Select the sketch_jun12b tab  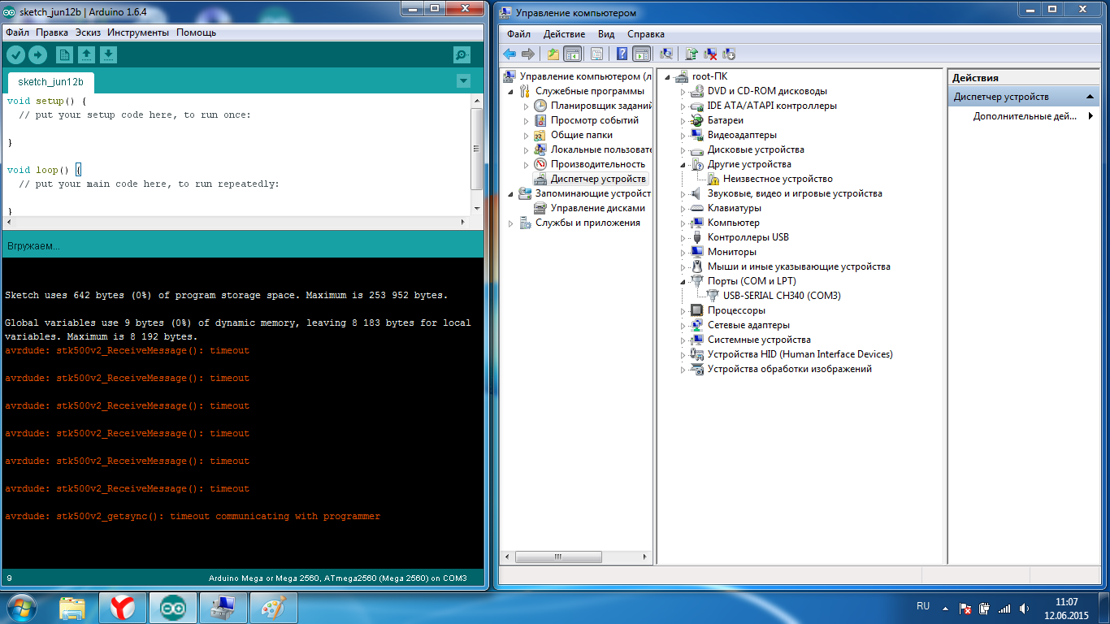click(x=50, y=82)
